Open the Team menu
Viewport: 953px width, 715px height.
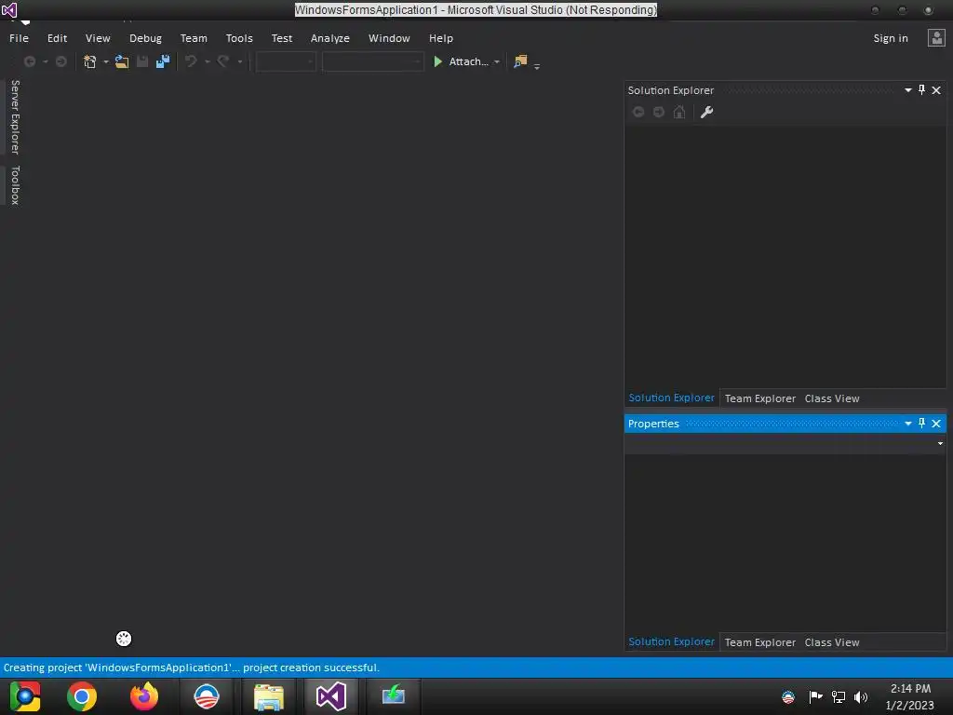(194, 38)
